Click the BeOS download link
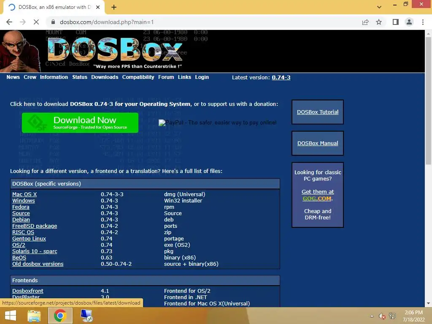The height and width of the screenshot is (324, 432). (19, 258)
